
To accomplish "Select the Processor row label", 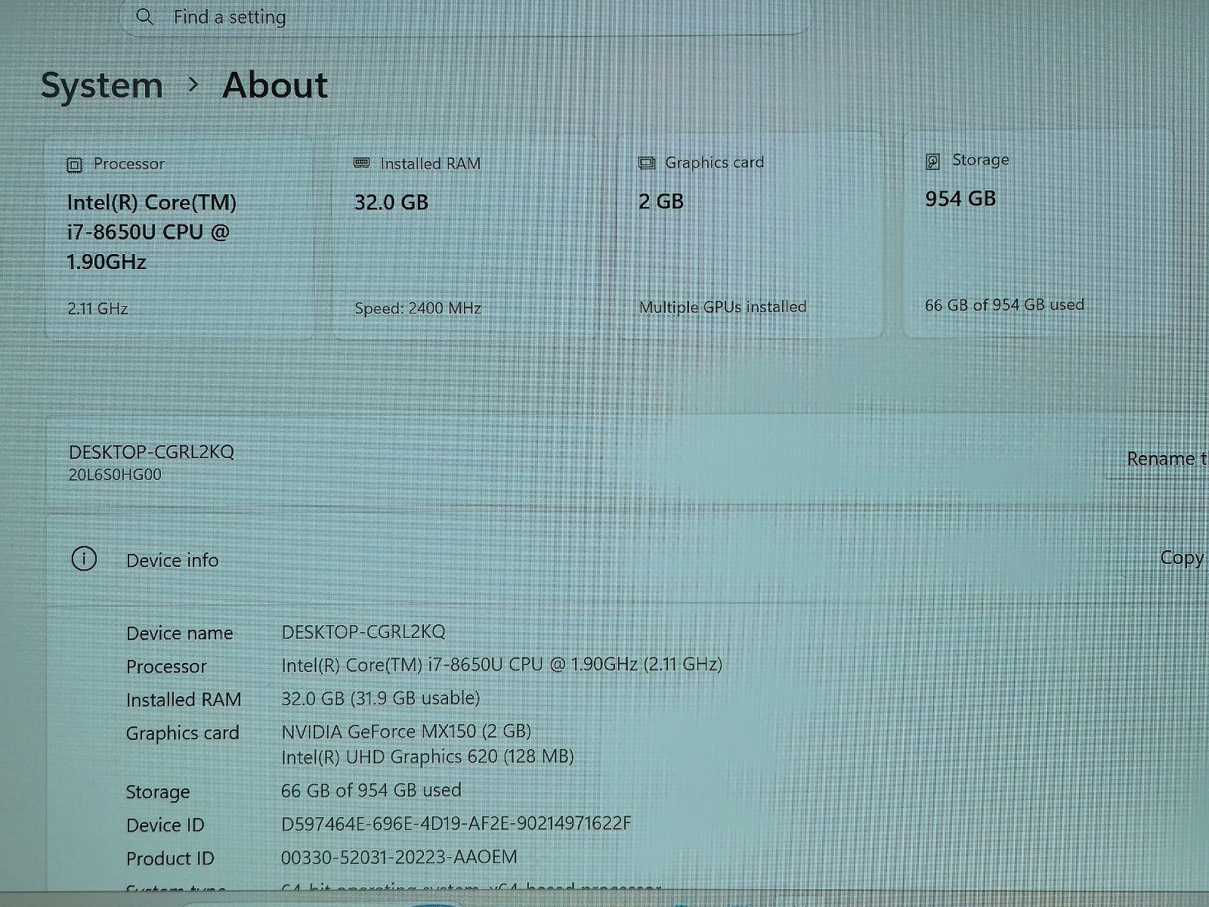I will tap(166, 667).
